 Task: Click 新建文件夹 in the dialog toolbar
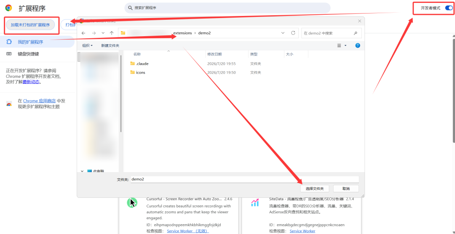click(110, 45)
